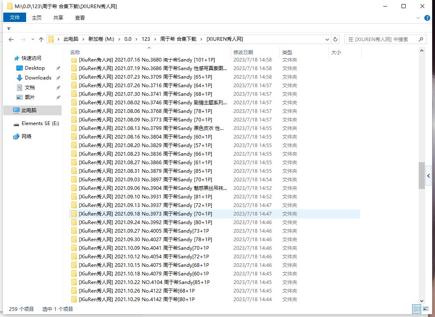The width and height of the screenshot is (435, 317).
Task: Sort by the 修改日期 column header
Action: (243, 53)
